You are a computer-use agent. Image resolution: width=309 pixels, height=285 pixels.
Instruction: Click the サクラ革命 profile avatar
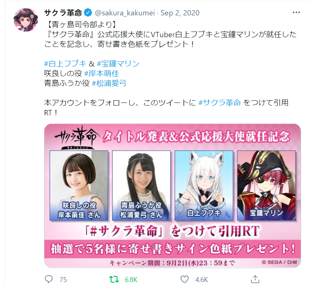(x=26, y=20)
